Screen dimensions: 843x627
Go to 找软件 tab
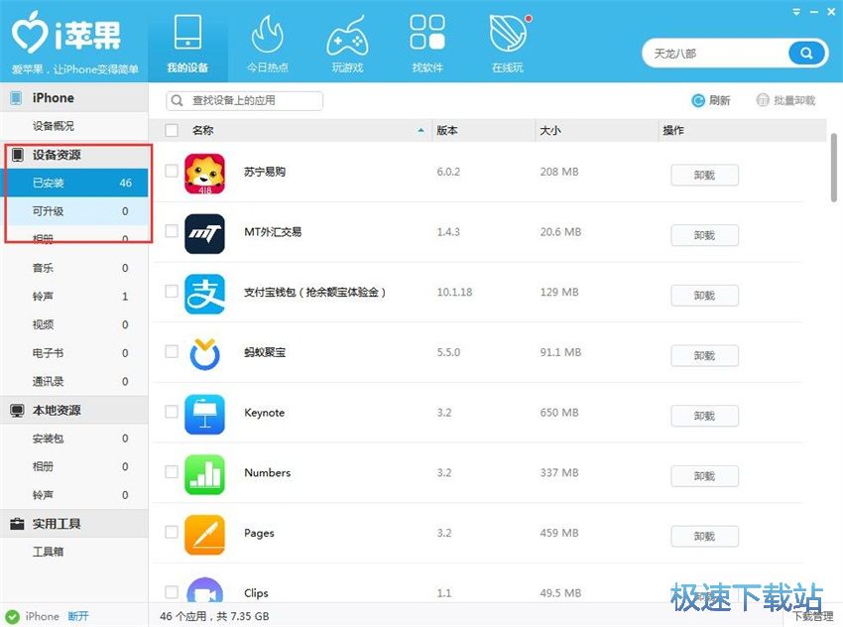point(427,43)
